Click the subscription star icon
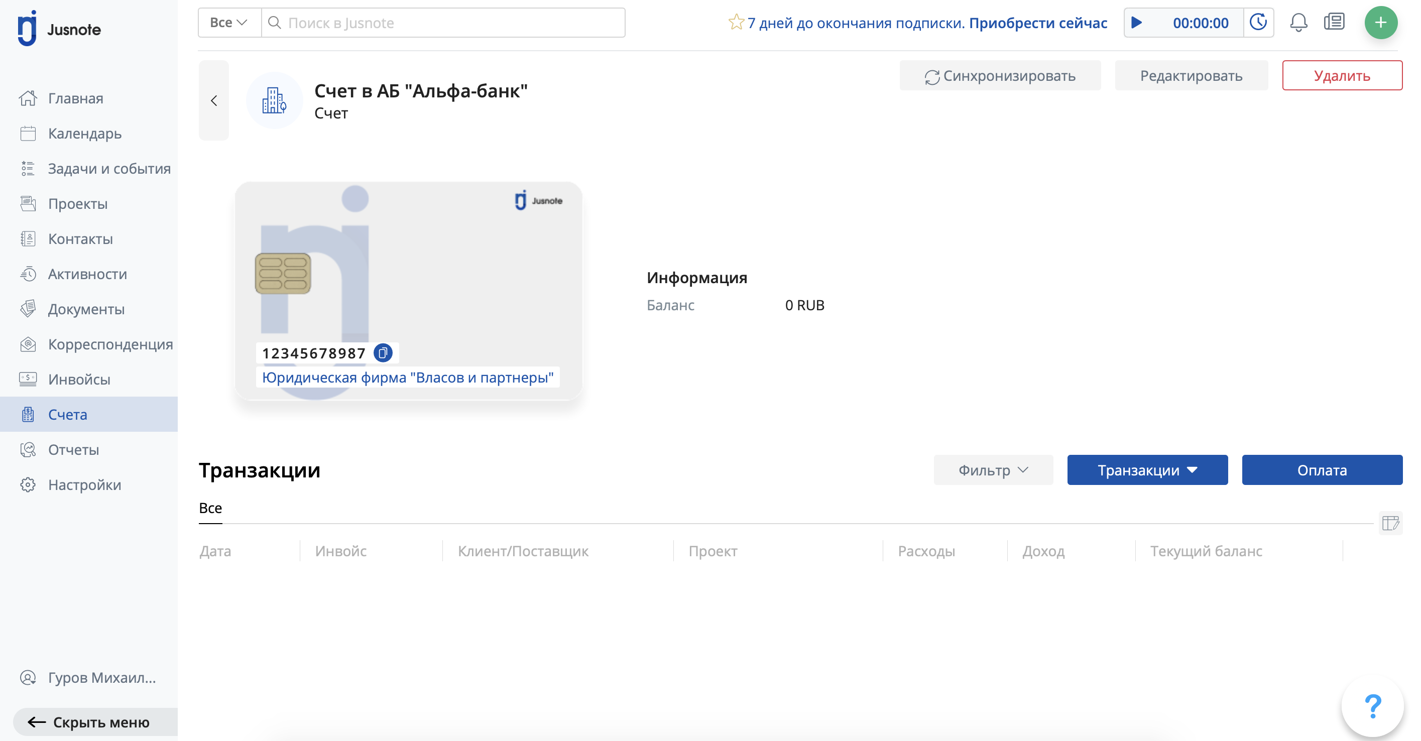 tap(736, 22)
